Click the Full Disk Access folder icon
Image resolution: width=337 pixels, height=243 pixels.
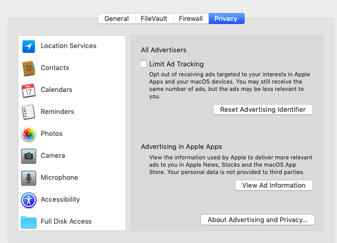click(x=29, y=222)
